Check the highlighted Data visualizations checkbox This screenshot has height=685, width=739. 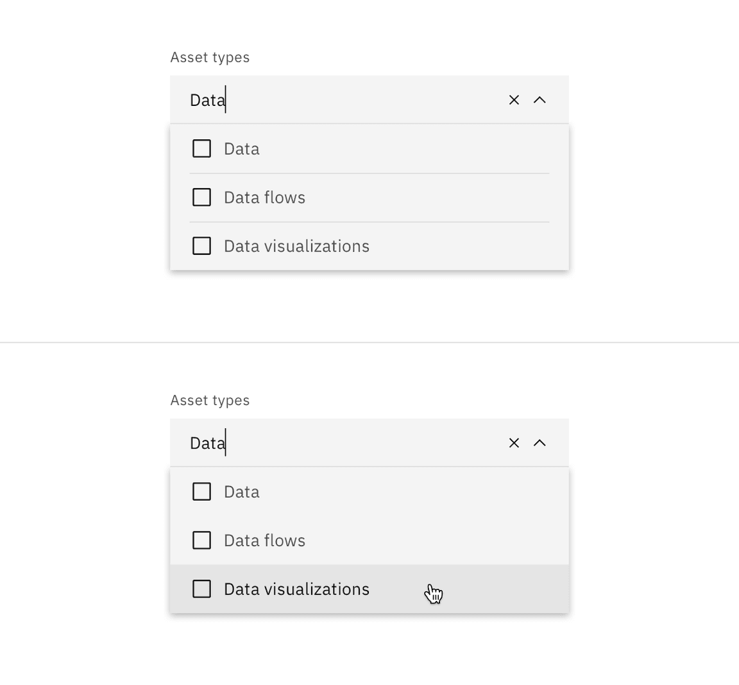202,589
